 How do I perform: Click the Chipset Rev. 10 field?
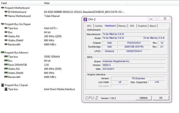pos(162,43)
